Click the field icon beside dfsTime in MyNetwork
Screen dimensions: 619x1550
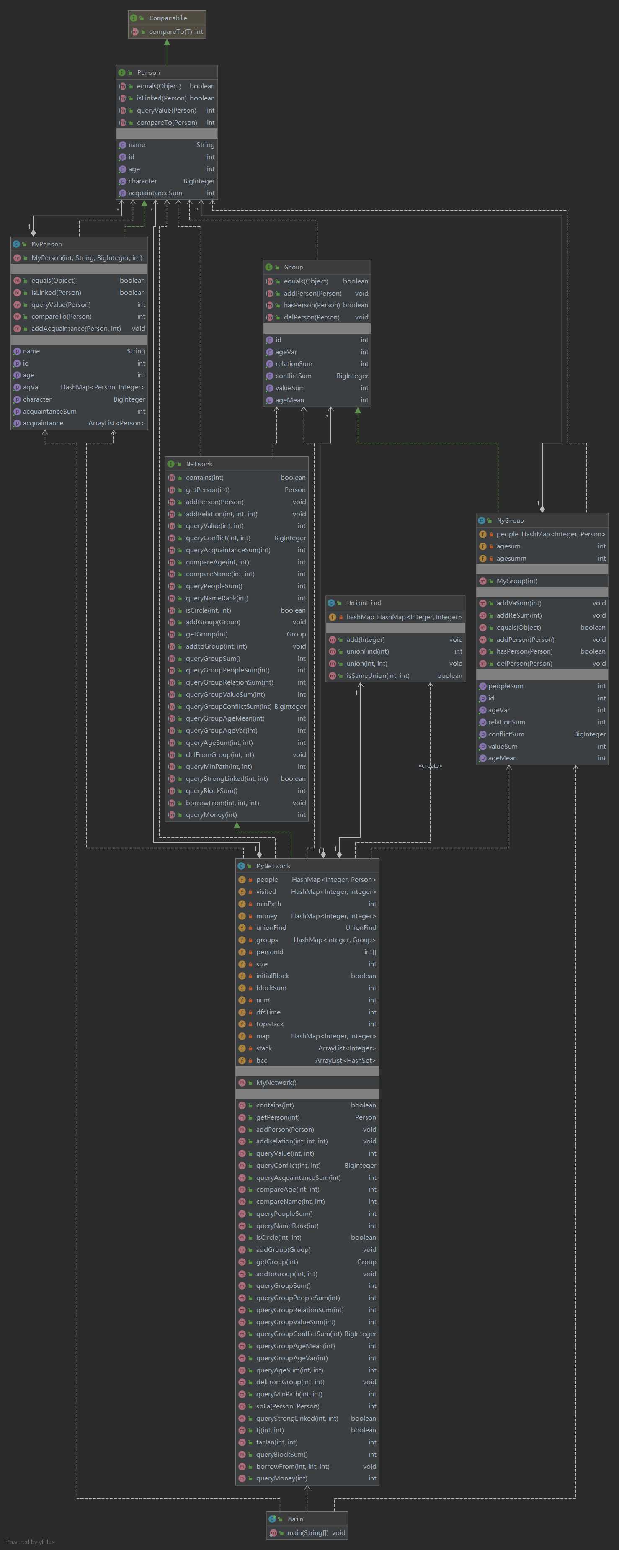pyautogui.click(x=242, y=1012)
